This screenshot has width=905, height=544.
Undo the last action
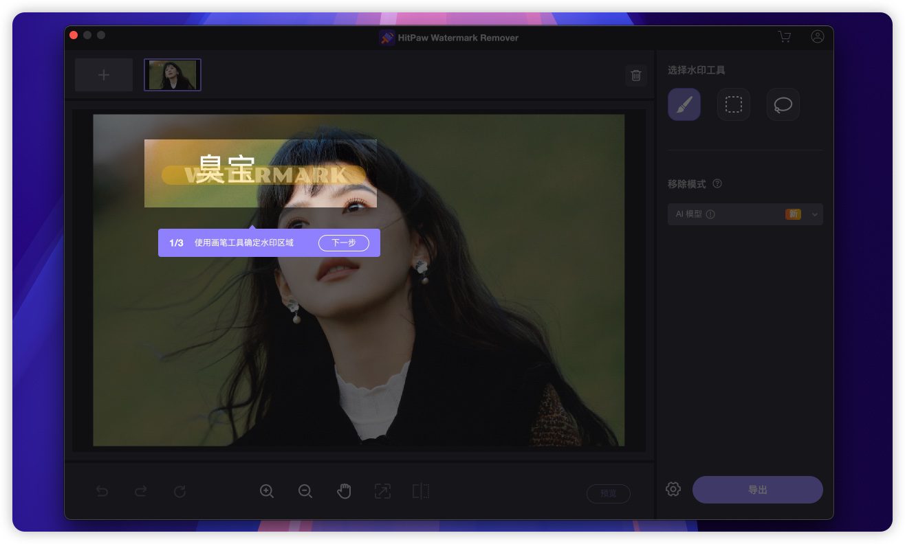pos(102,491)
